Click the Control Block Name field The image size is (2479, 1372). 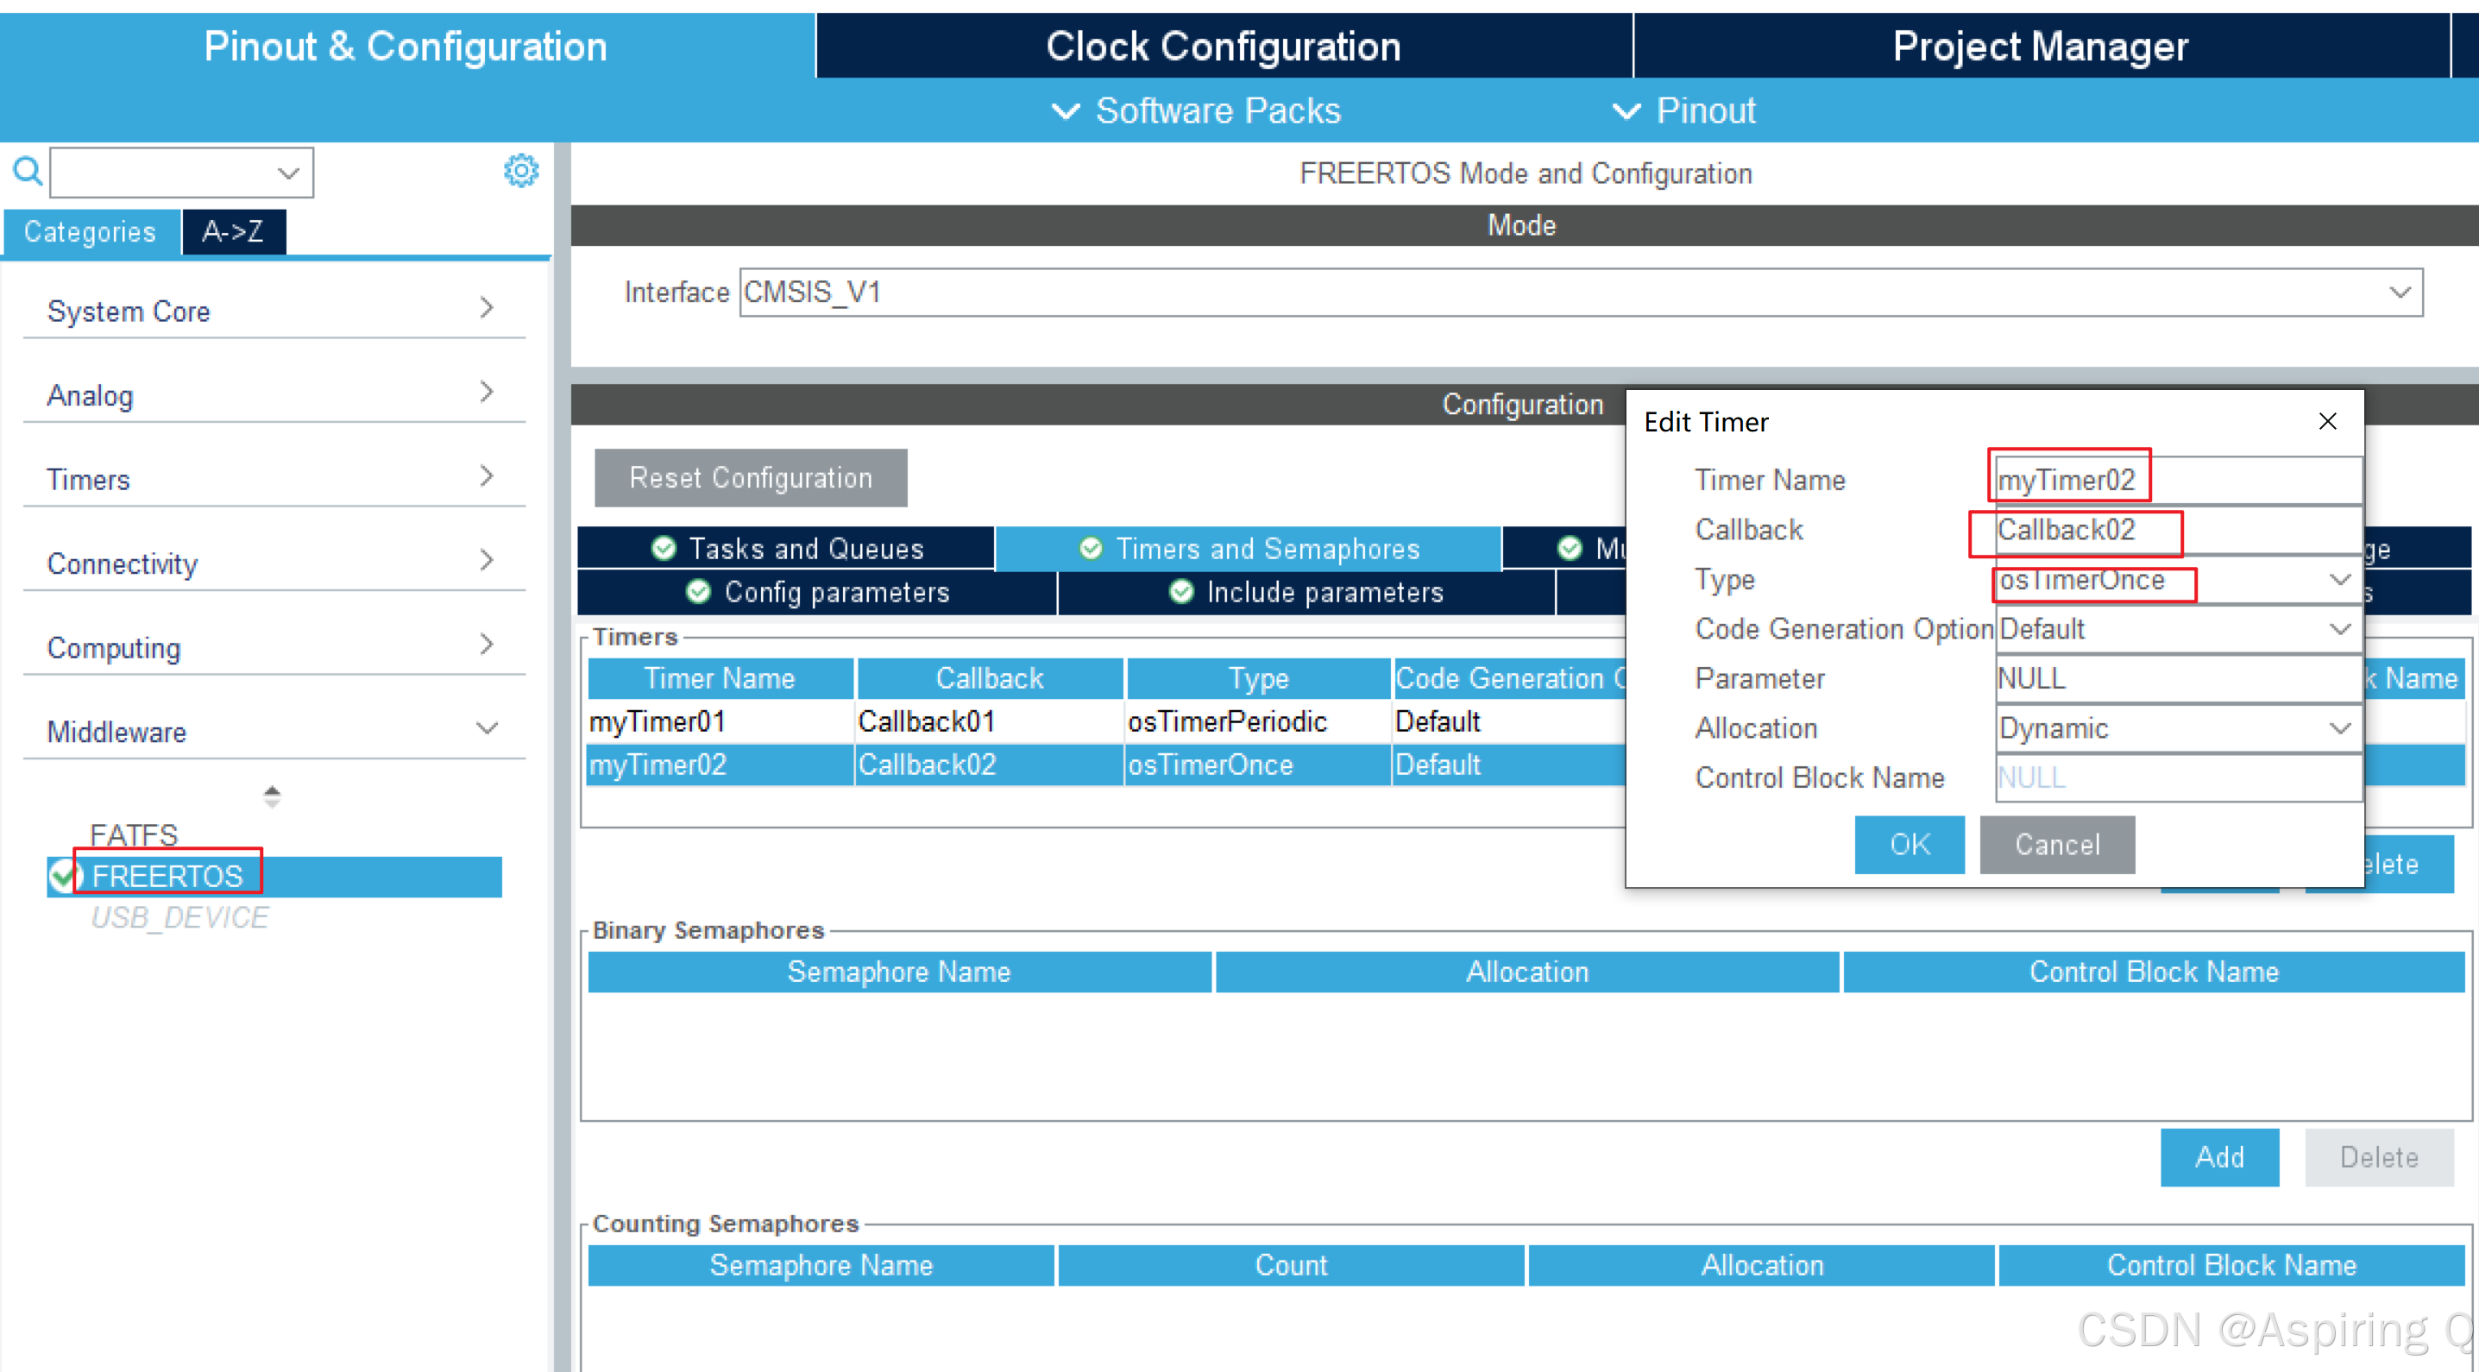pos(2179,777)
